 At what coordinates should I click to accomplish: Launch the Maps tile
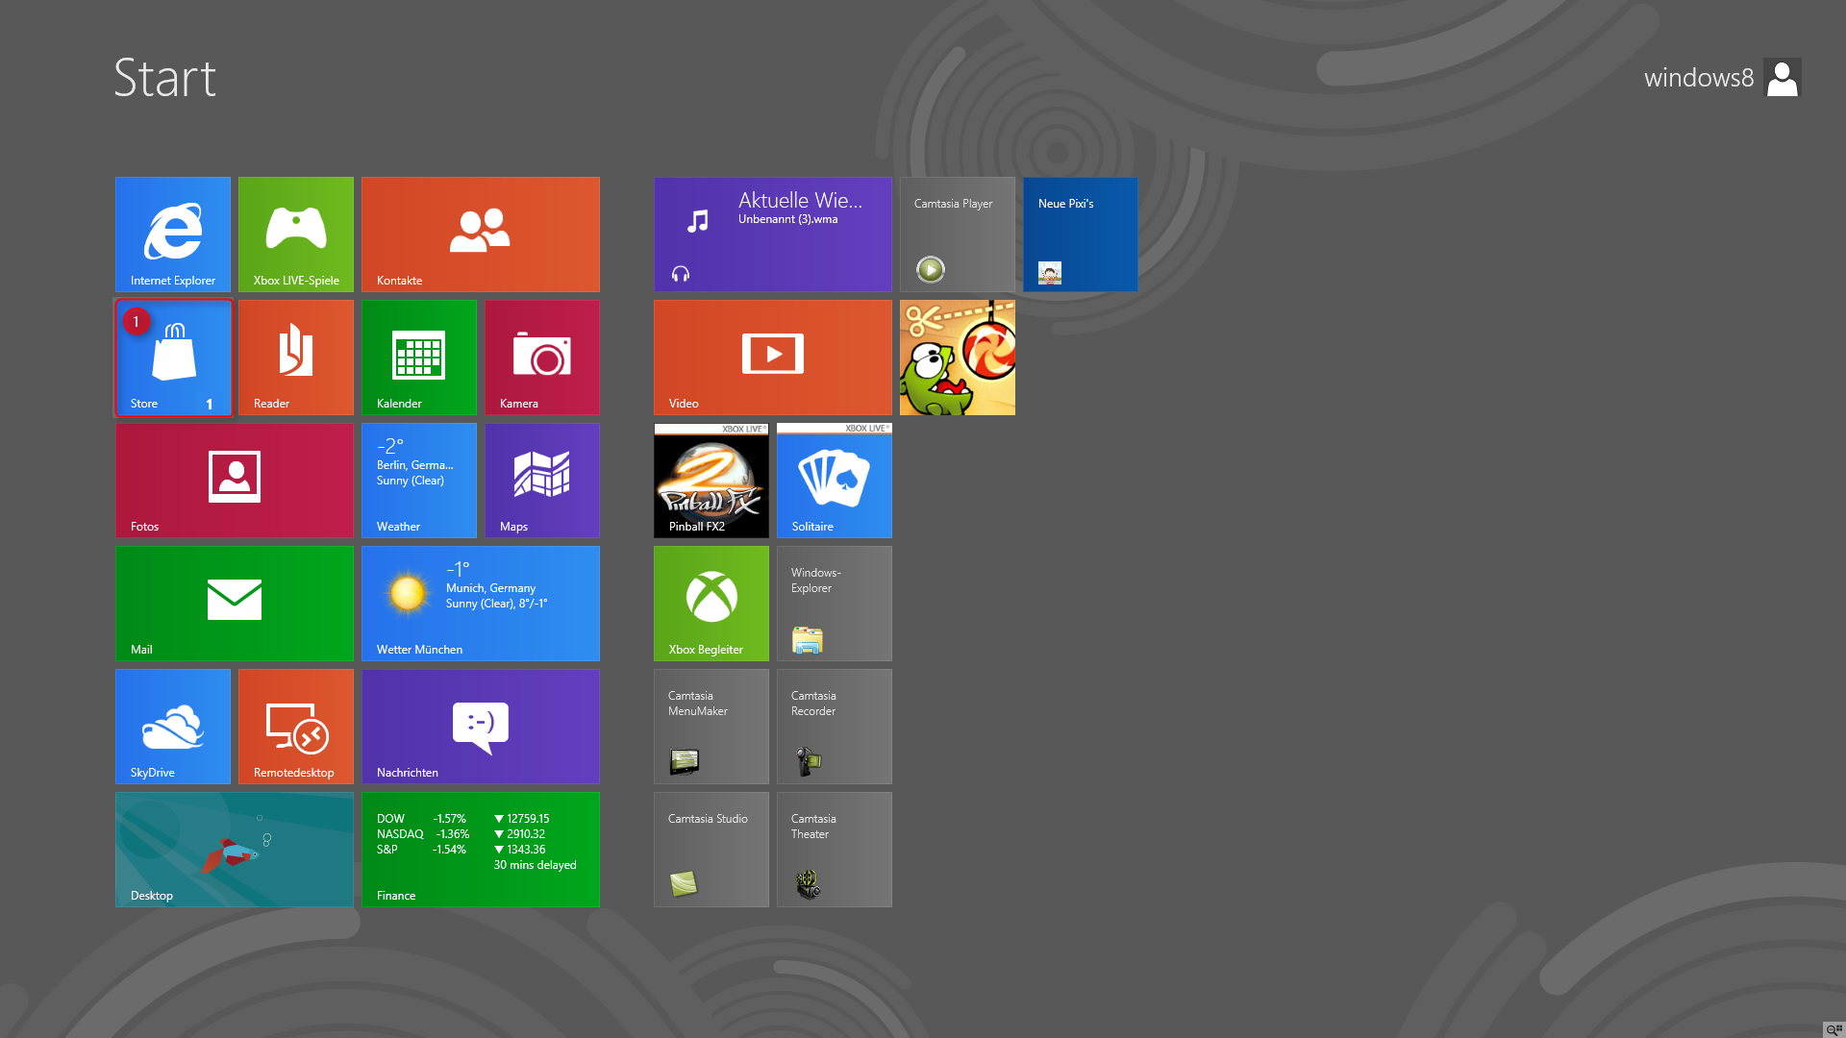(x=542, y=481)
